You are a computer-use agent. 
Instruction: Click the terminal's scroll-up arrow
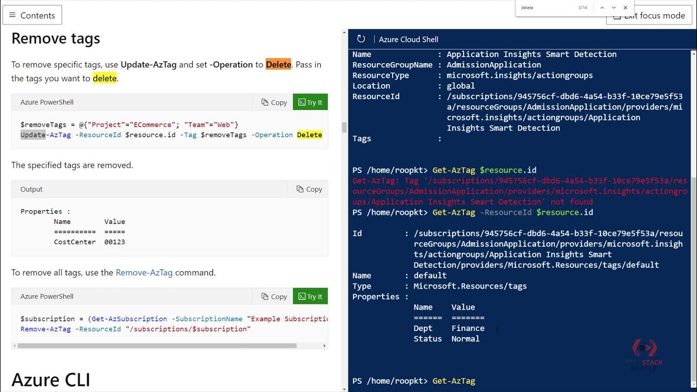(693, 53)
